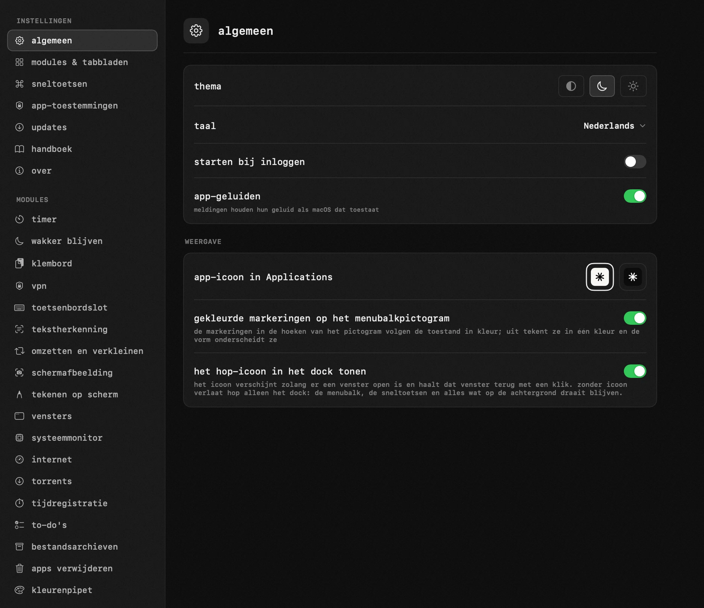This screenshot has width=704, height=608.
Task: Click the systeemmonitor label
Action: 67,438
